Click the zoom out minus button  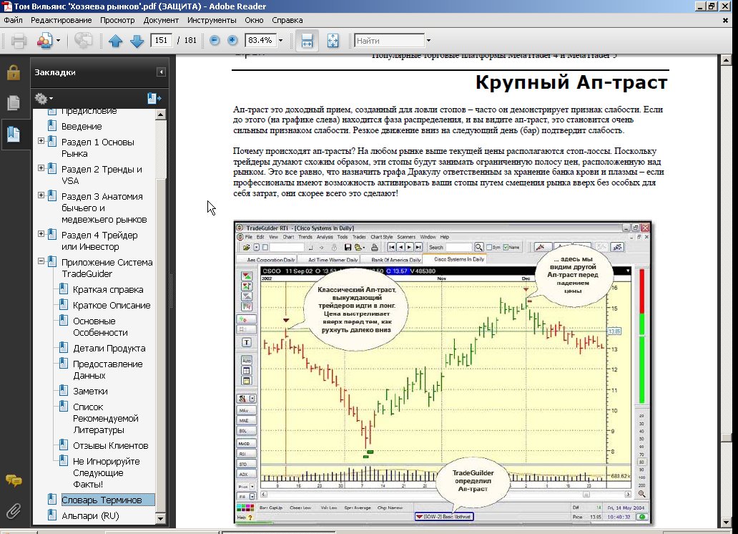(x=215, y=41)
